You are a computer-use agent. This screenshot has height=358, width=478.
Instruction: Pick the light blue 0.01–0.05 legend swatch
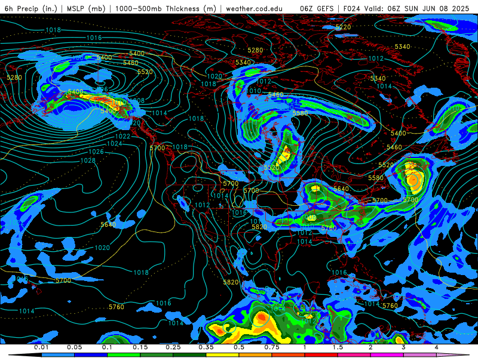point(58,355)
